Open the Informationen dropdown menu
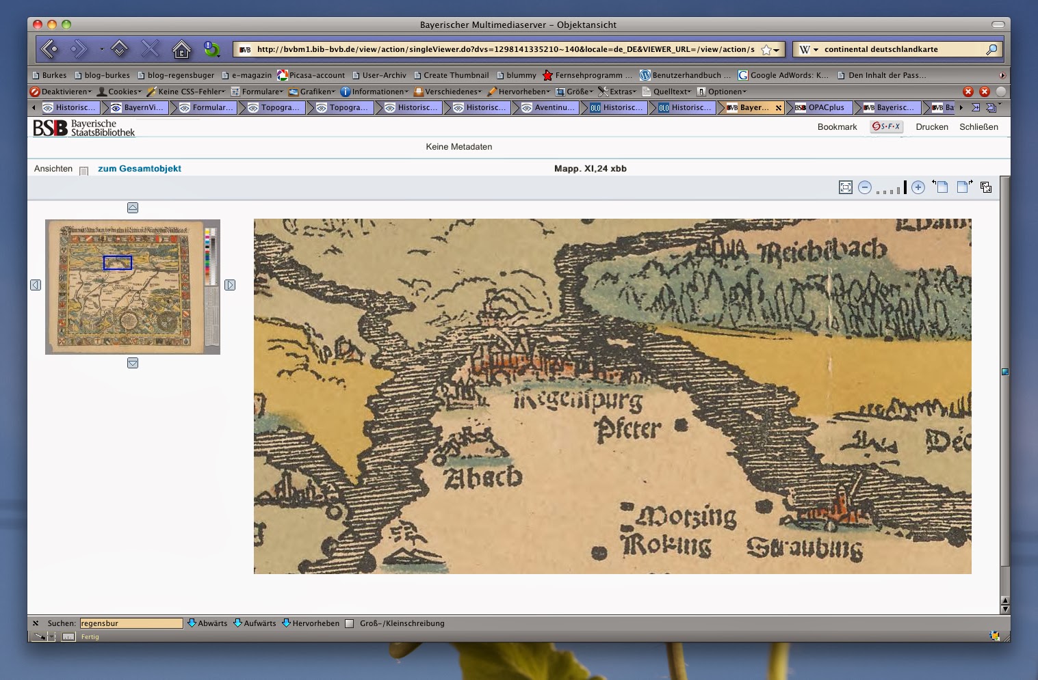The height and width of the screenshot is (680, 1038). click(374, 92)
